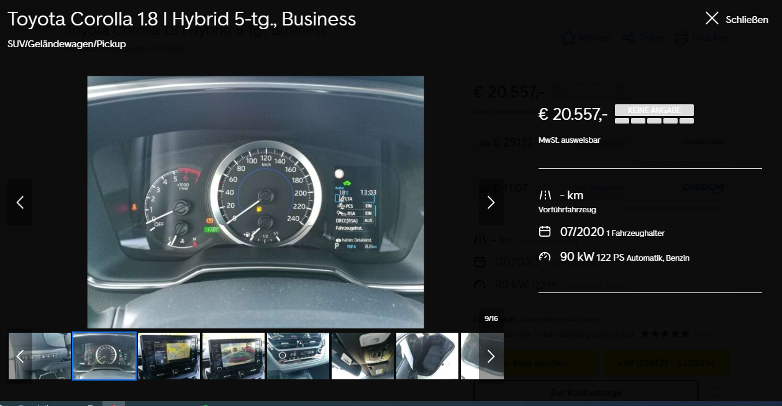Open the climate control console thumbnail

pos(298,356)
